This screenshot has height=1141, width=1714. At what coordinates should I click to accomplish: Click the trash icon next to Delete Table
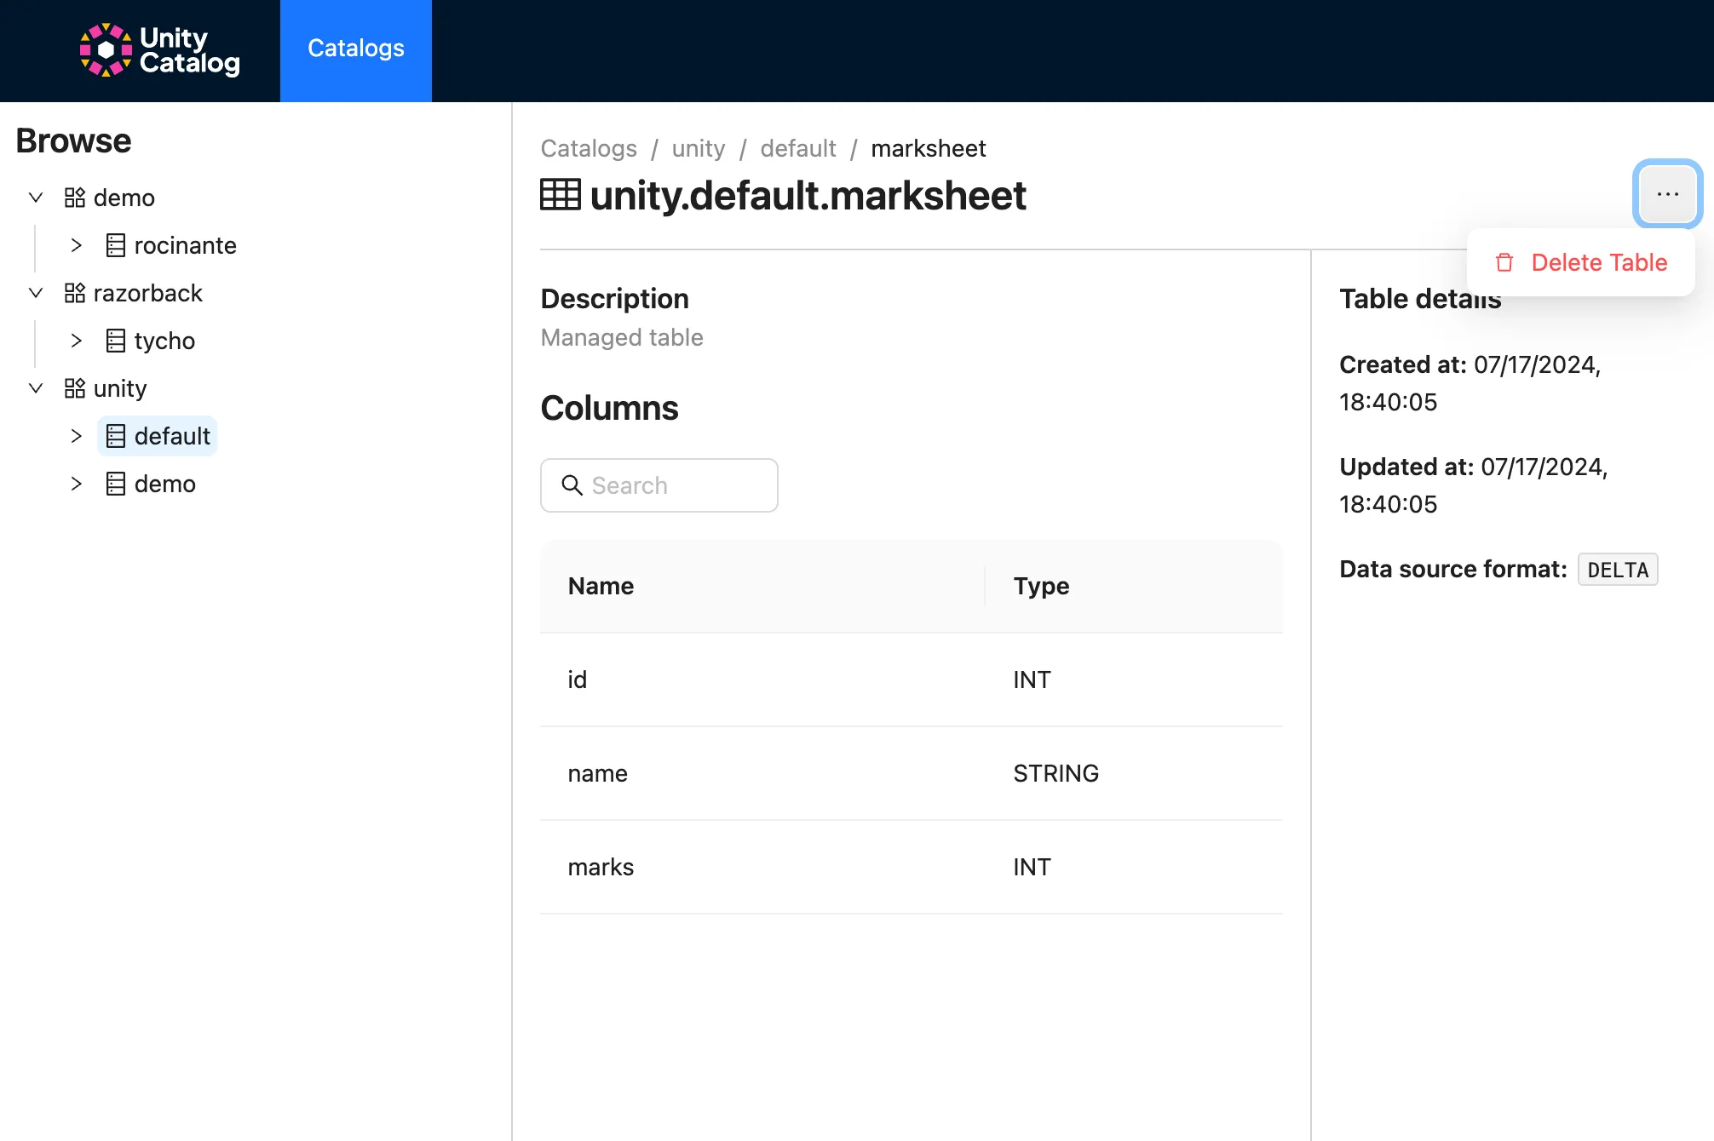(1504, 262)
